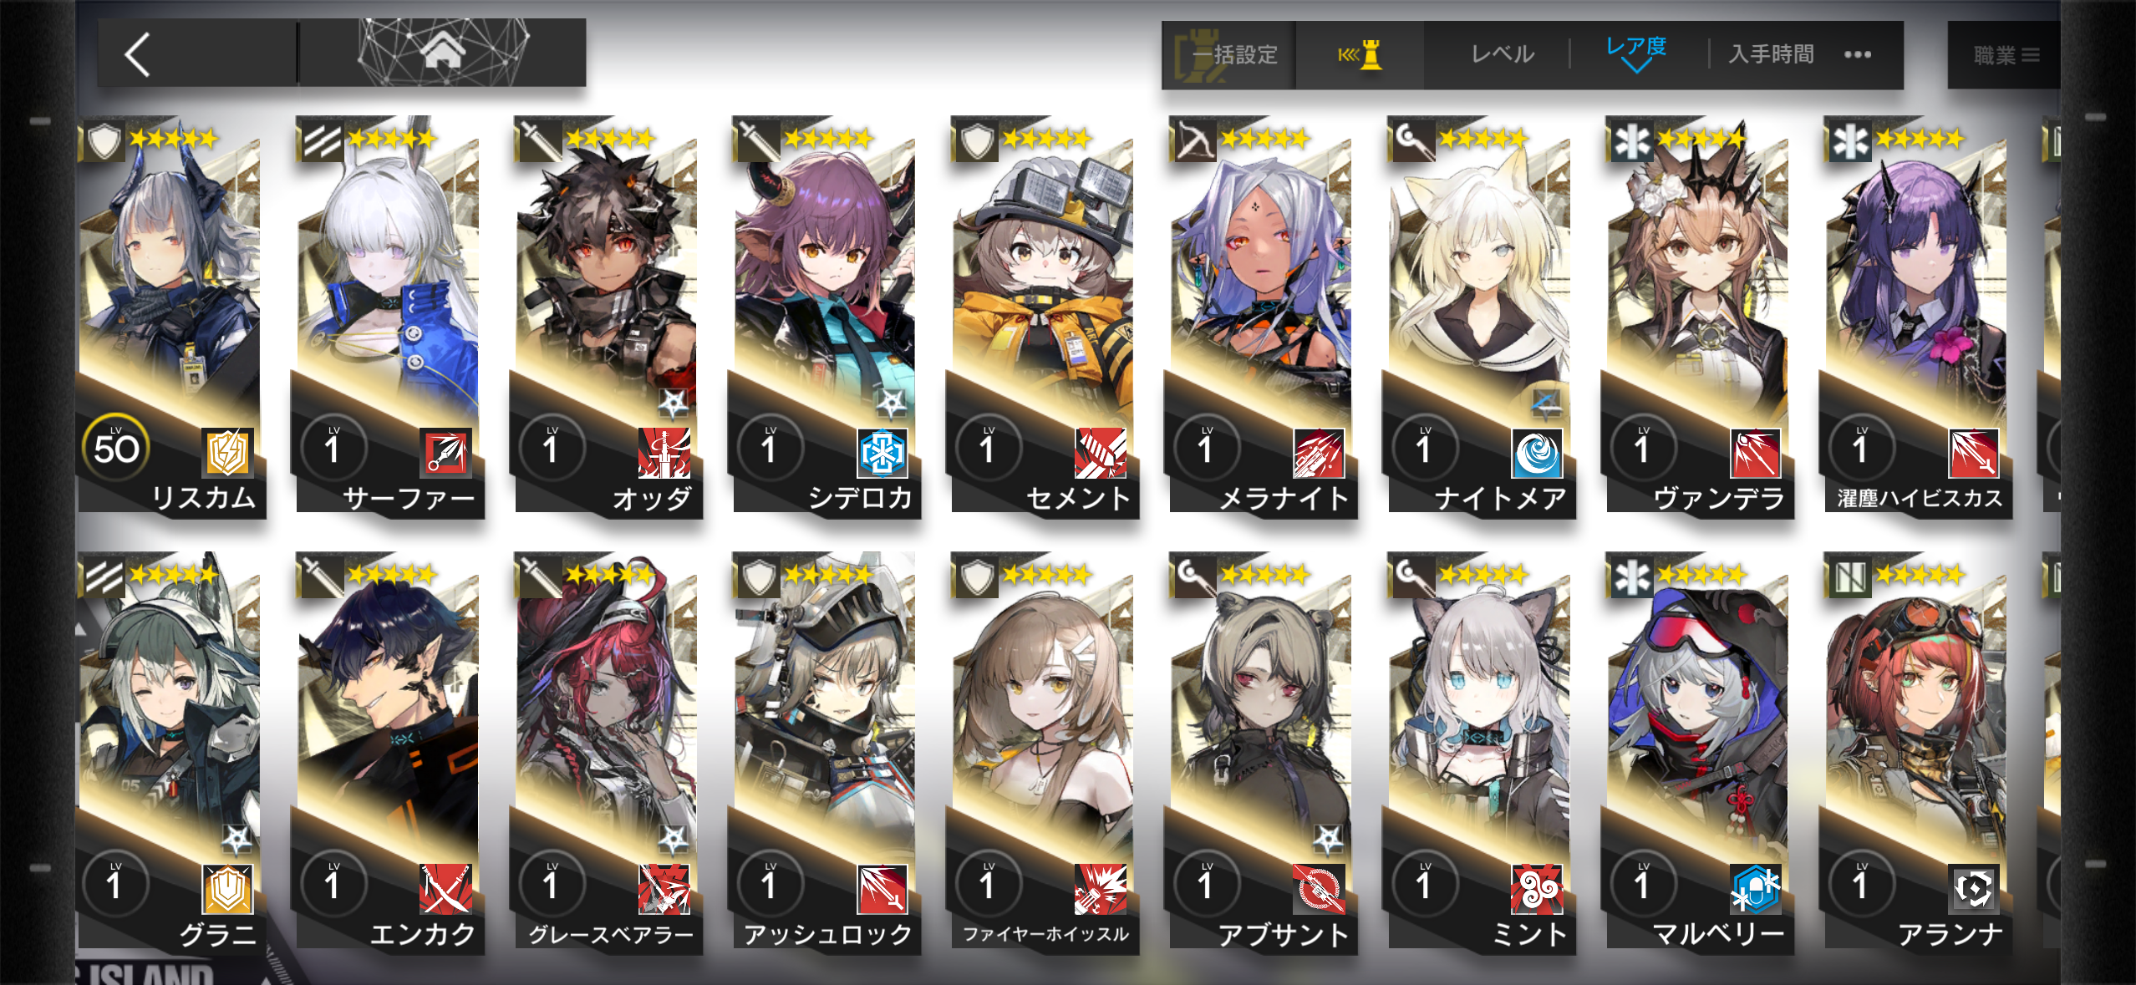
Task: Expand more sort options with three dots
Action: 1857,54
